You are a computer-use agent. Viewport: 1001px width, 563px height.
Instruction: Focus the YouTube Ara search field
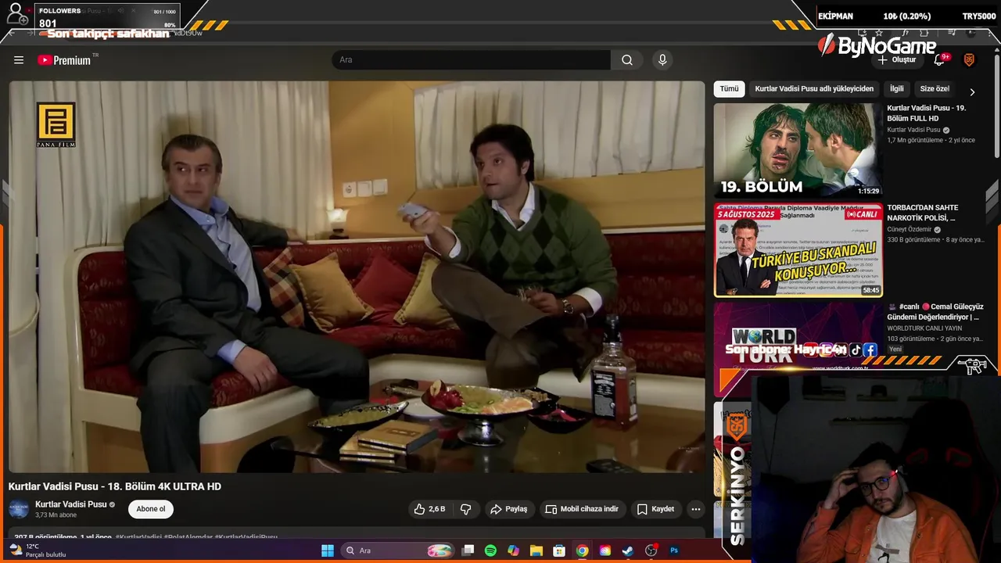[x=472, y=60]
